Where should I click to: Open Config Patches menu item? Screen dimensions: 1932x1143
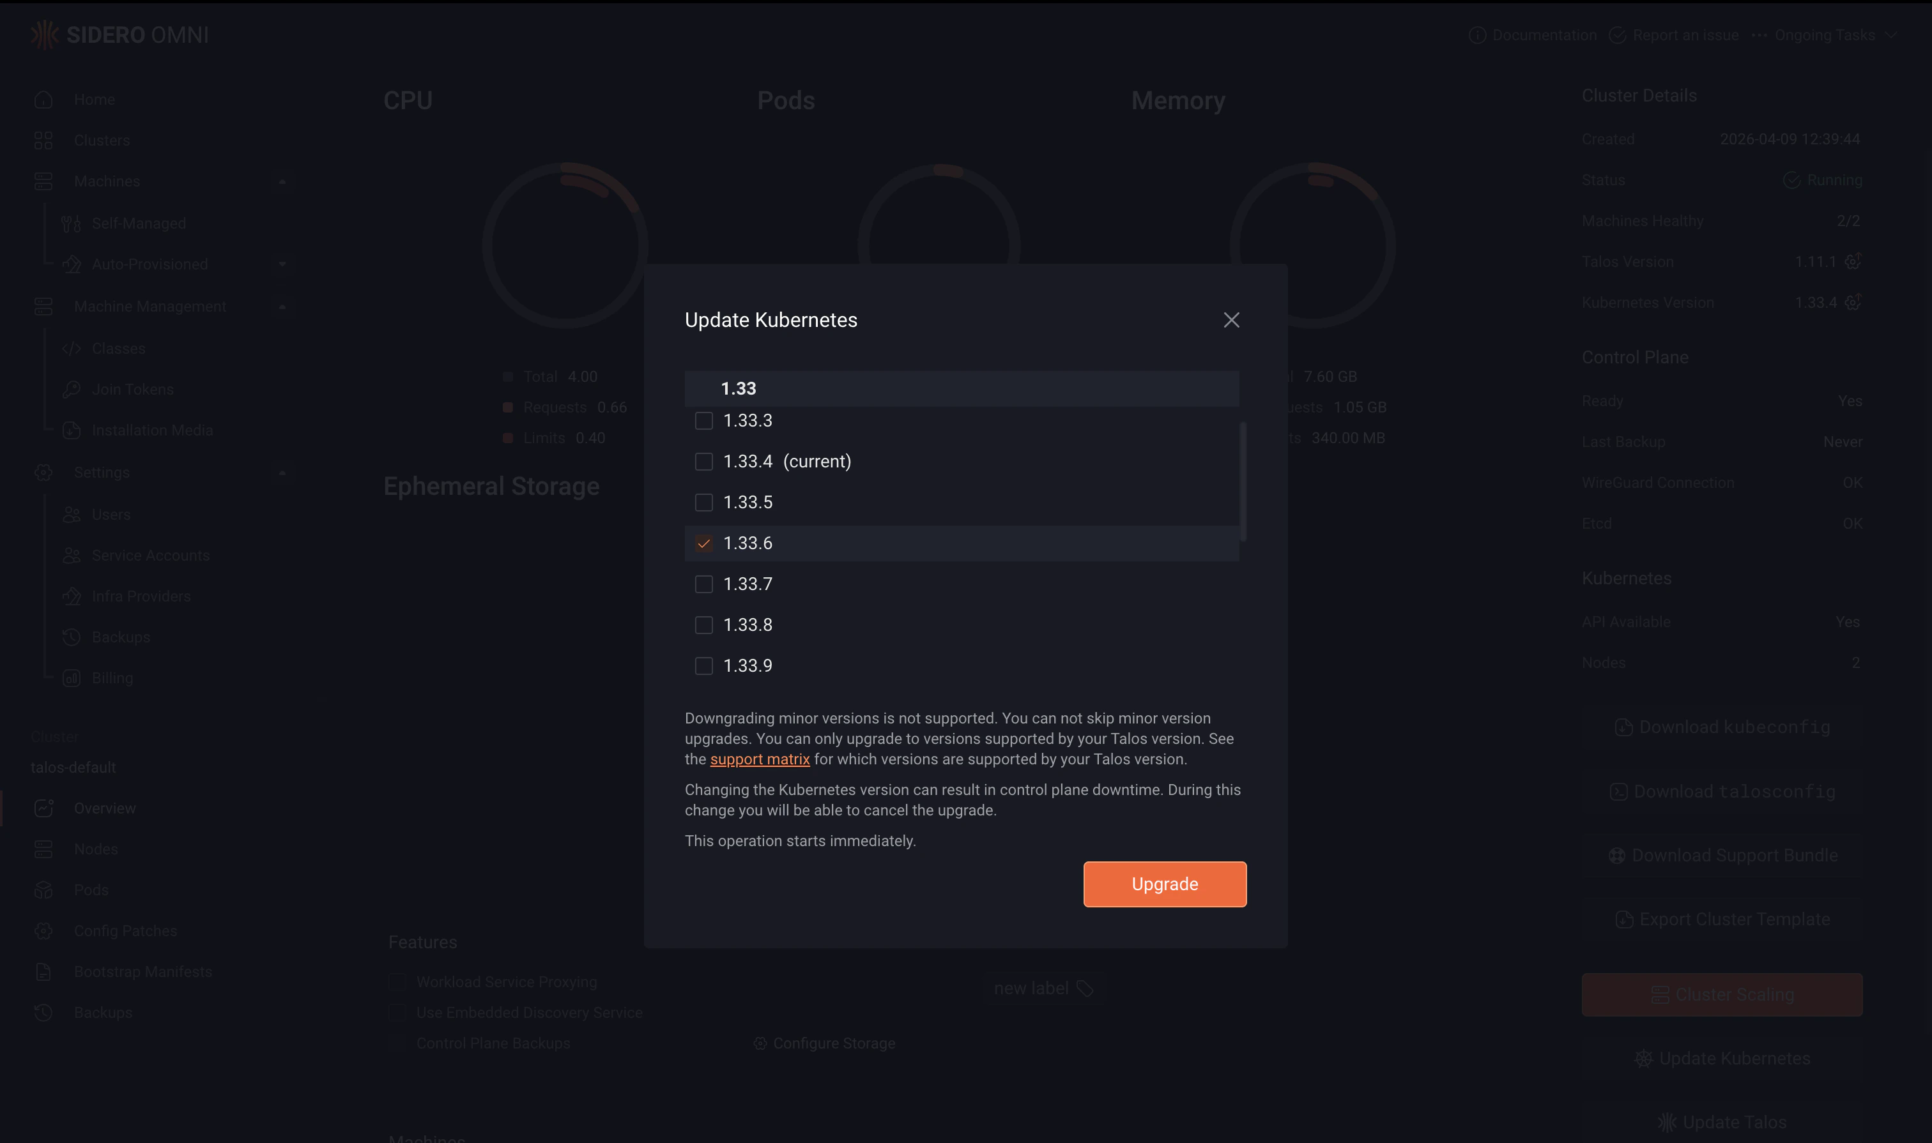(126, 931)
